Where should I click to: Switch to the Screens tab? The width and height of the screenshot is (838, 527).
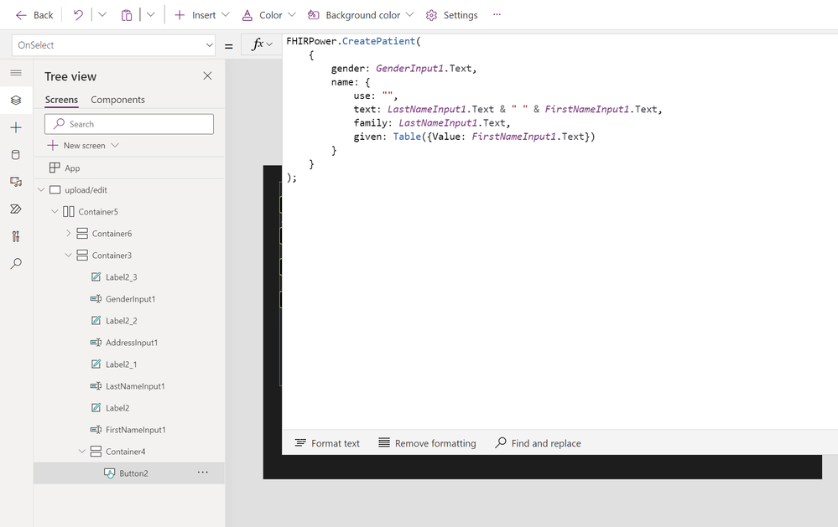(61, 100)
